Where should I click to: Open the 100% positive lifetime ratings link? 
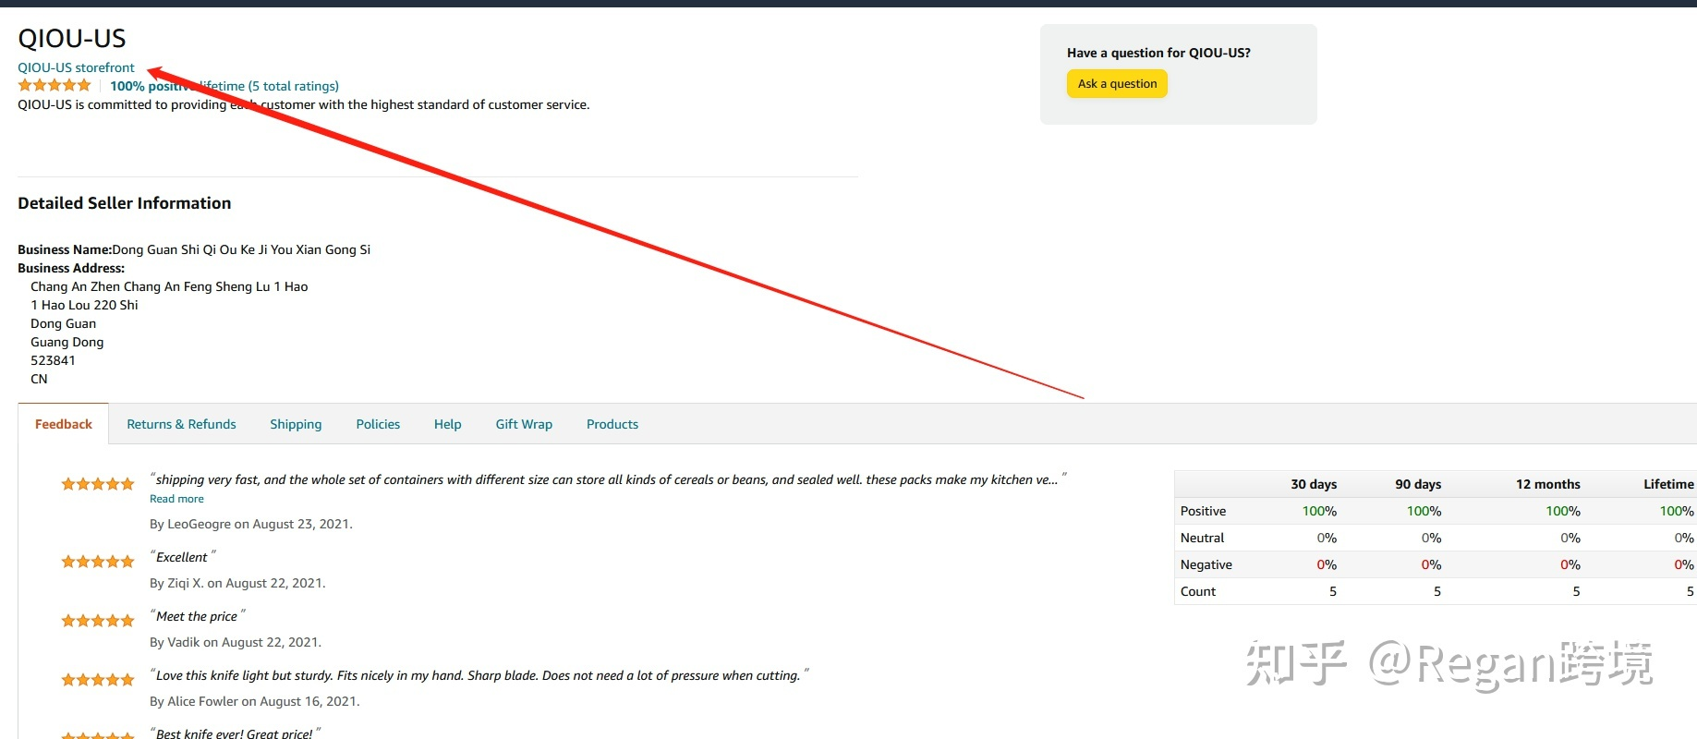224,86
